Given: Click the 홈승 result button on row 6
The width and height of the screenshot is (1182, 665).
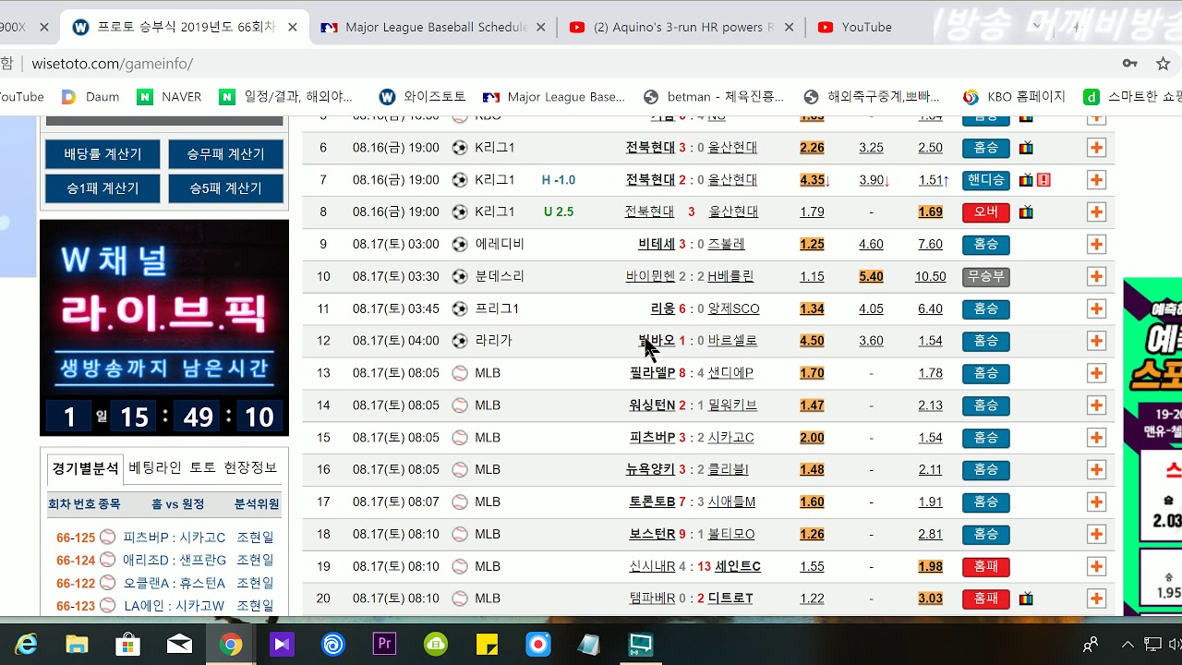Looking at the screenshot, I should (x=985, y=148).
